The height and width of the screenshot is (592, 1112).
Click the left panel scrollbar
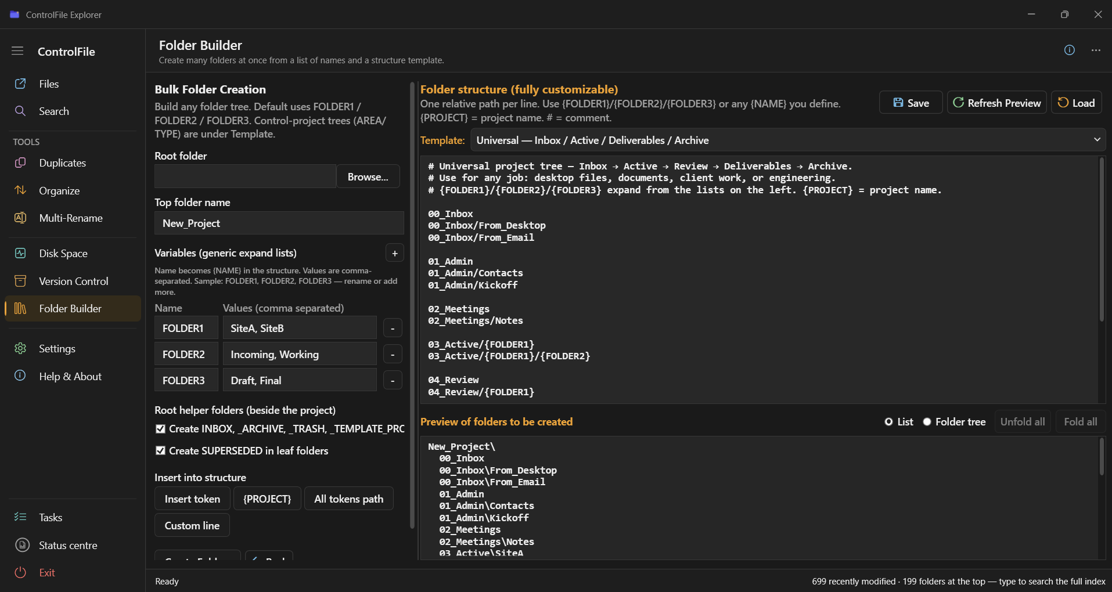pos(412,306)
